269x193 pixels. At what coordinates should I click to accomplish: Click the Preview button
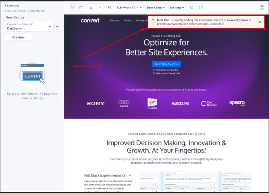18,37
